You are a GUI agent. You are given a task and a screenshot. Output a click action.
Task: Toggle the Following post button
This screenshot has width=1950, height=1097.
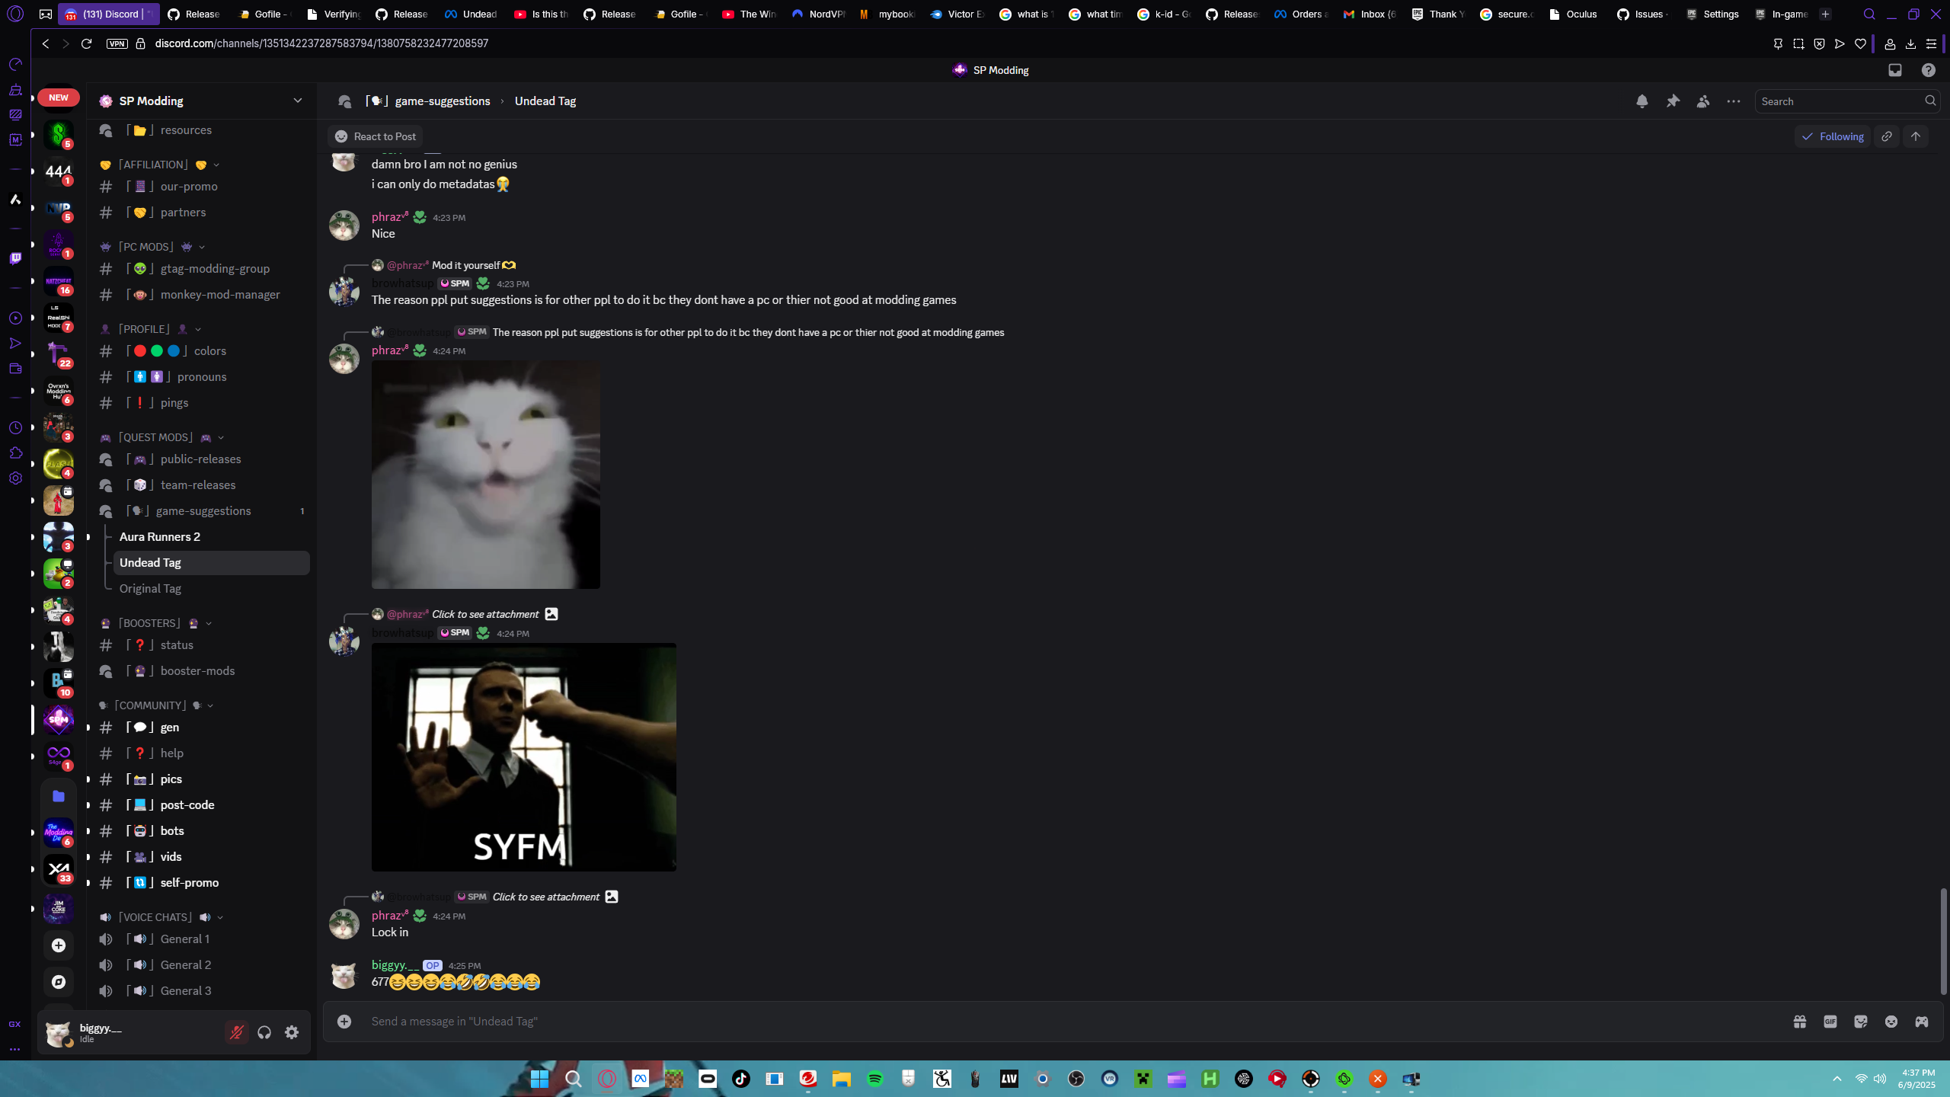pyautogui.click(x=1833, y=136)
